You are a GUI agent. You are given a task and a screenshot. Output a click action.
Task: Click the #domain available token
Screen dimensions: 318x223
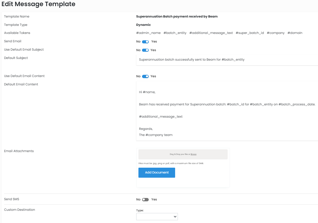(295, 33)
